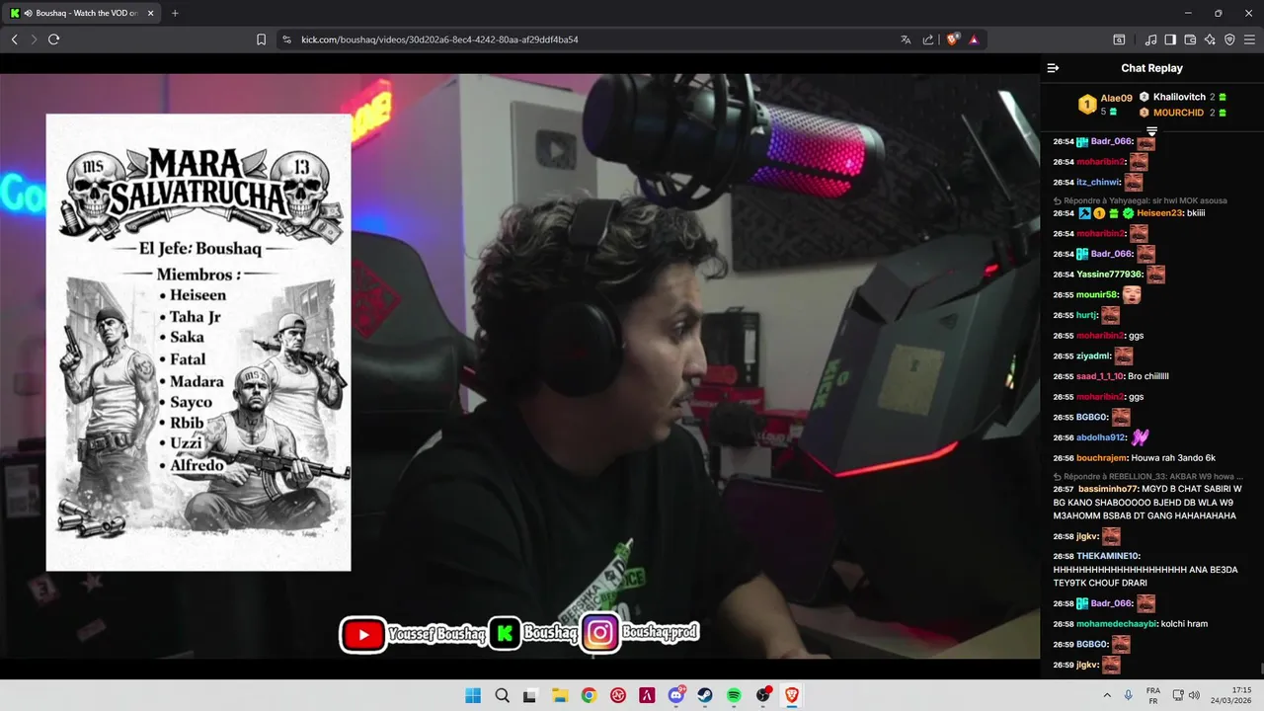This screenshot has height=711, width=1264.
Task: Open Khalilovitch leaderboard entry
Action: pyautogui.click(x=1182, y=97)
